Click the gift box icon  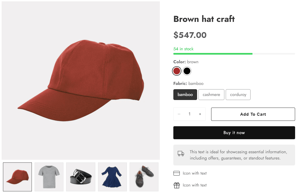[177, 185]
